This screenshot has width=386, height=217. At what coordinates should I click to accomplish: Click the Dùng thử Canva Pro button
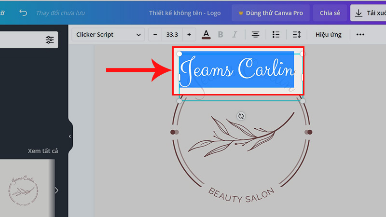click(x=270, y=13)
